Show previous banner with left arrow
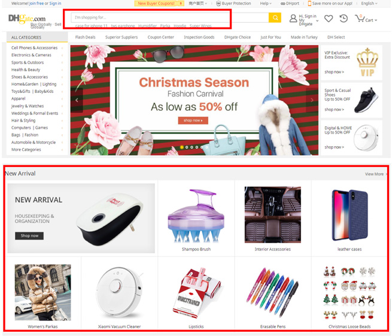The height and width of the screenshot is (336, 392). click(x=77, y=100)
